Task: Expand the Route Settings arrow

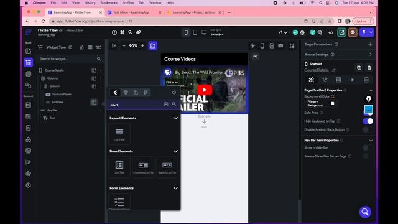Action: click(371, 54)
